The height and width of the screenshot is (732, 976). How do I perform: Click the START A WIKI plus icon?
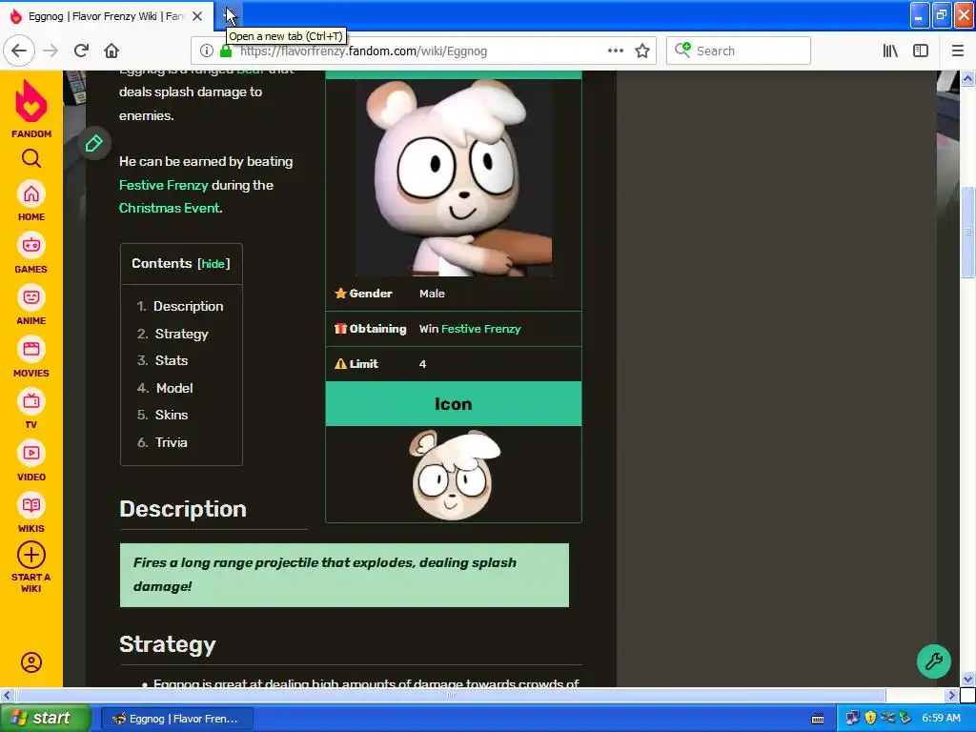31,556
